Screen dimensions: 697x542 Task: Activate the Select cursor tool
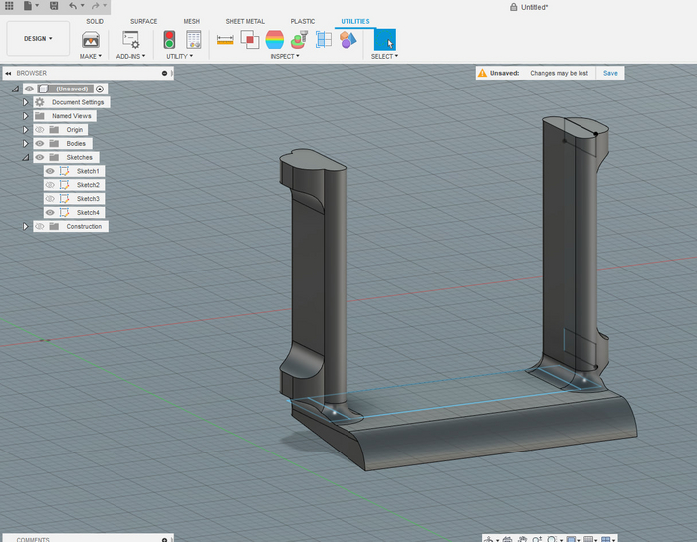384,40
